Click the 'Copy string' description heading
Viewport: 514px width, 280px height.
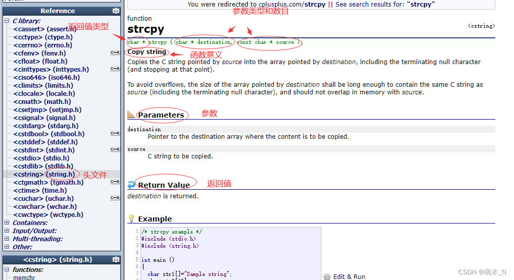147,51
